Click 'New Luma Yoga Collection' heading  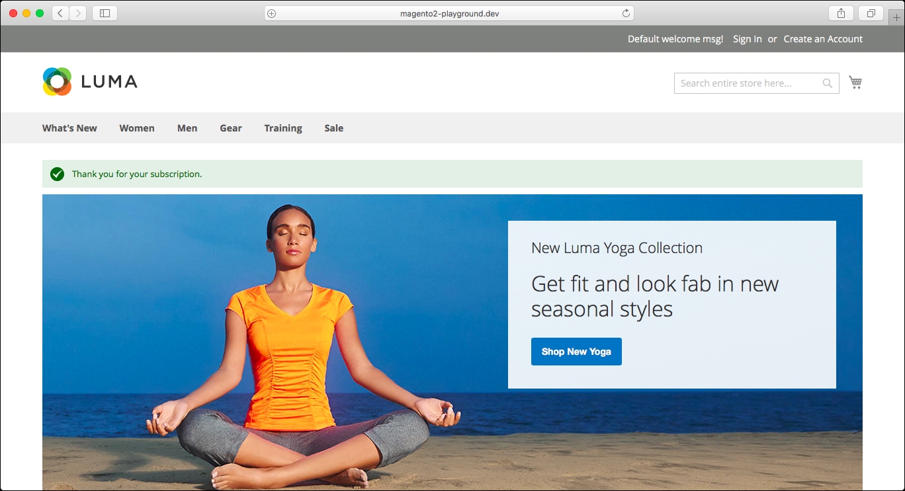pos(617,248)
